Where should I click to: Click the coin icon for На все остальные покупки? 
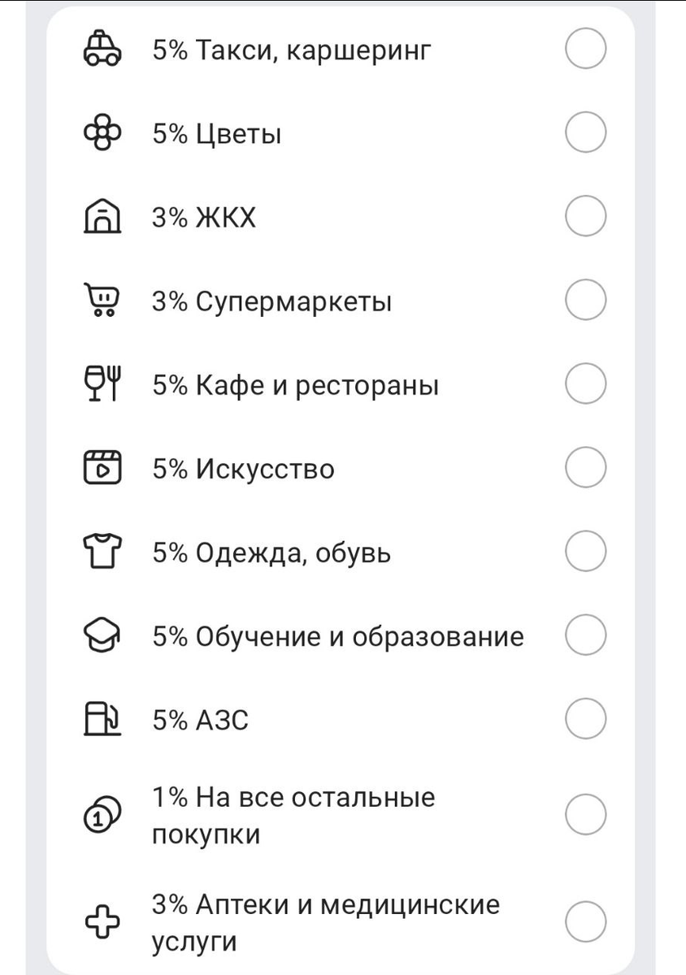pyautogui.click(x=102, y=812)
